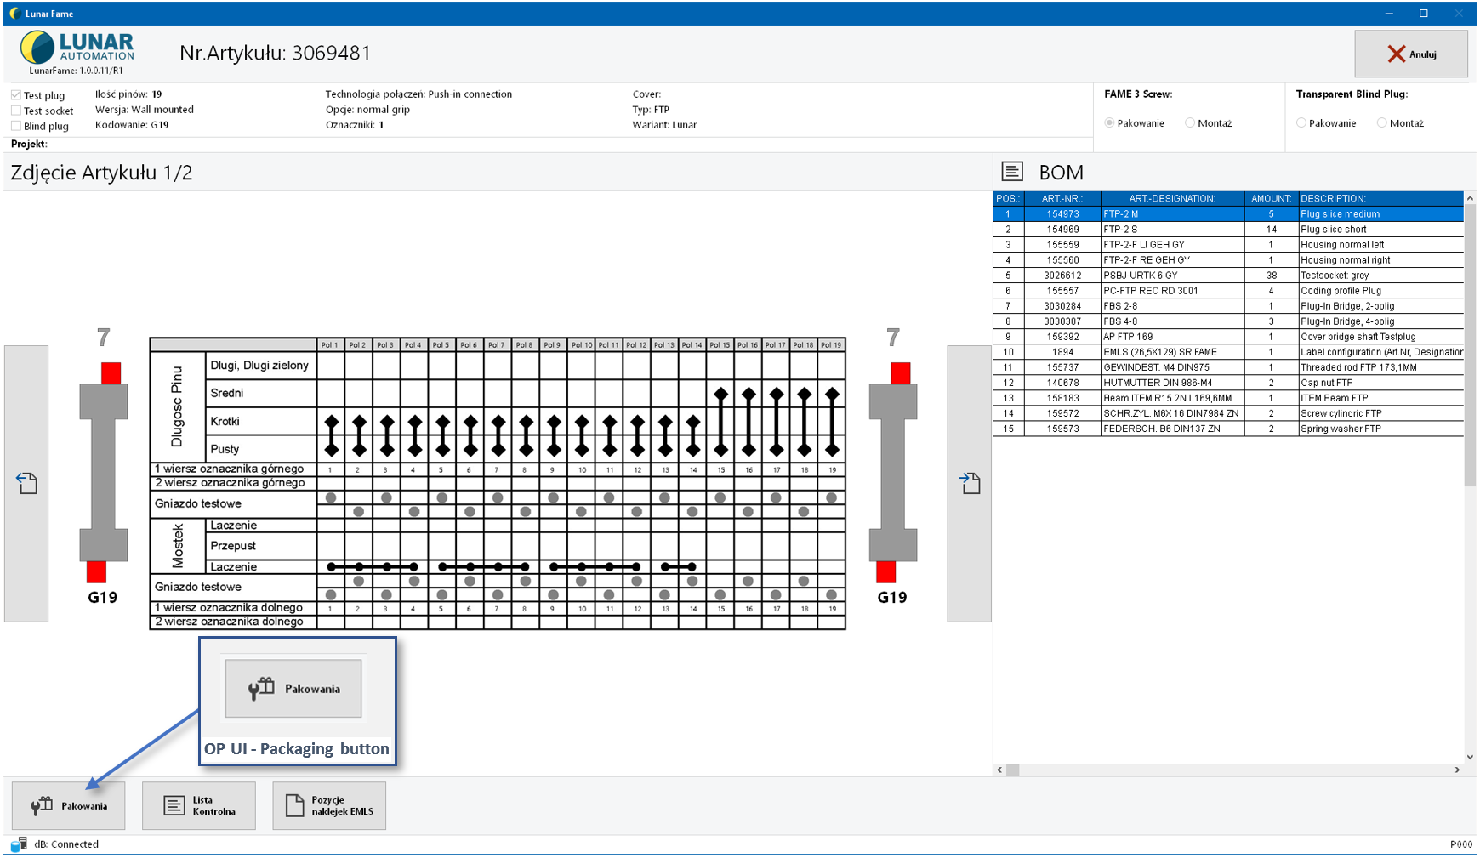Toggle the Test socket checkbox

16,111
